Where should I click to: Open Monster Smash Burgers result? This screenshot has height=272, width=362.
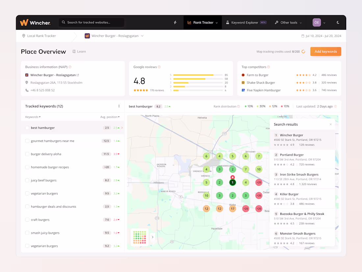[x=302, y=238]
